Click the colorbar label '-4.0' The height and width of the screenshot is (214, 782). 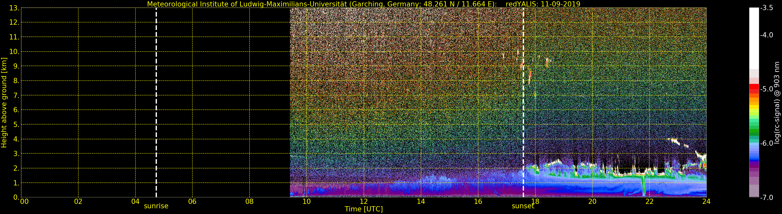(767, 35)
